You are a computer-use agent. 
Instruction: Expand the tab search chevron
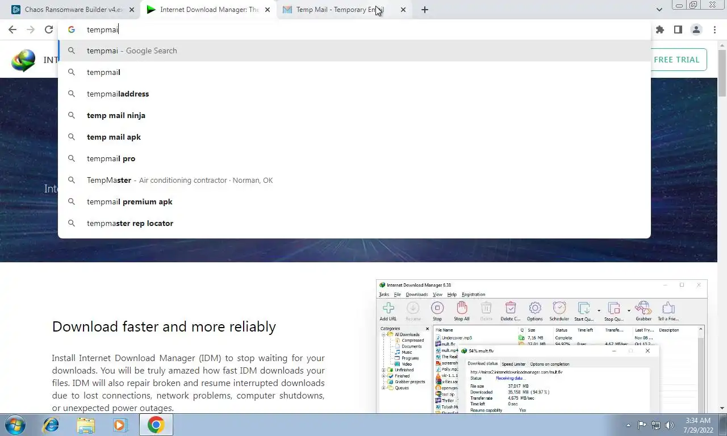coord(659,10)
